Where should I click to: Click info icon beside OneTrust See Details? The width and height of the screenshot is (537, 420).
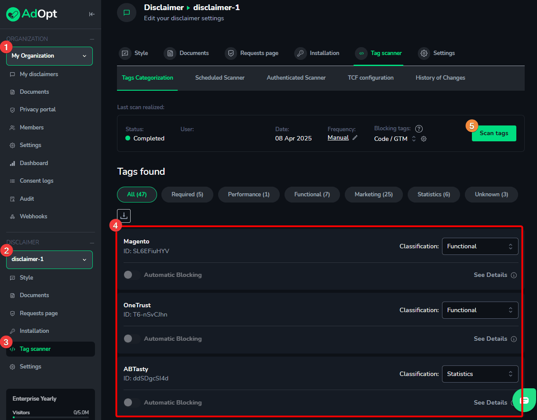pos(514,339)
